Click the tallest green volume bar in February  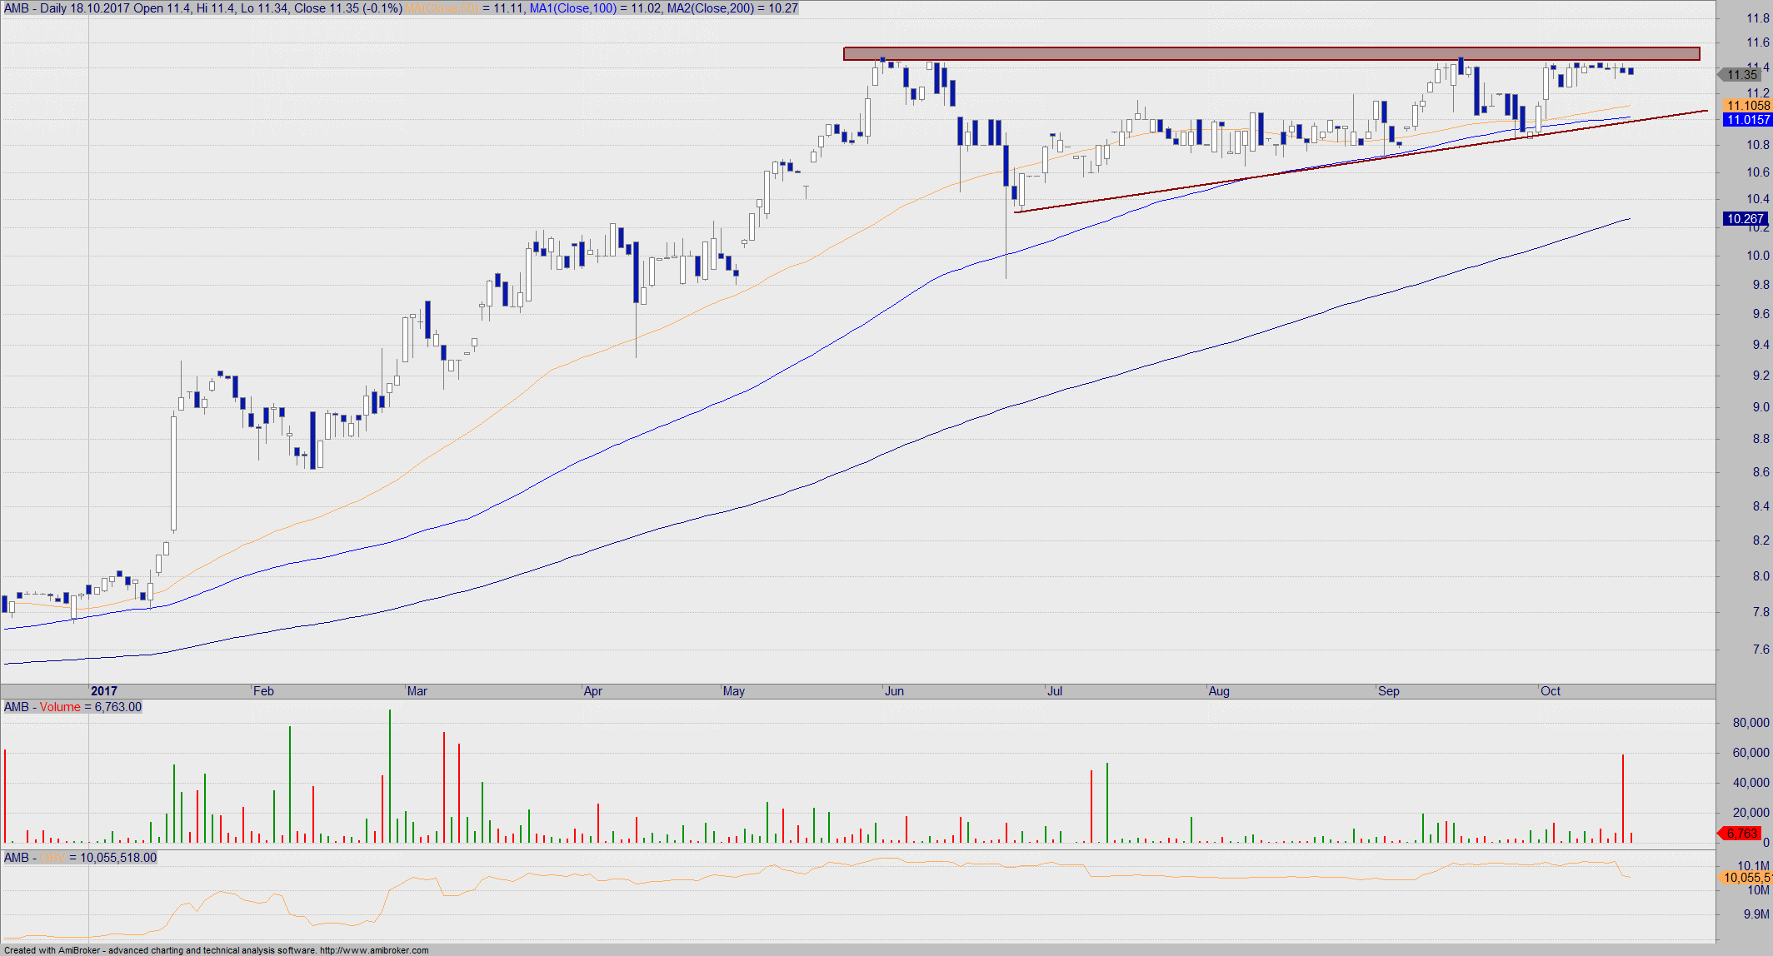tap(390, 774)
